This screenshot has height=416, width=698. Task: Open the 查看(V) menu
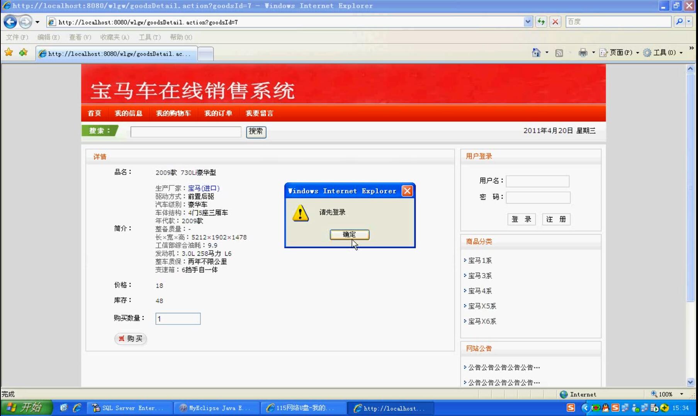80,37
